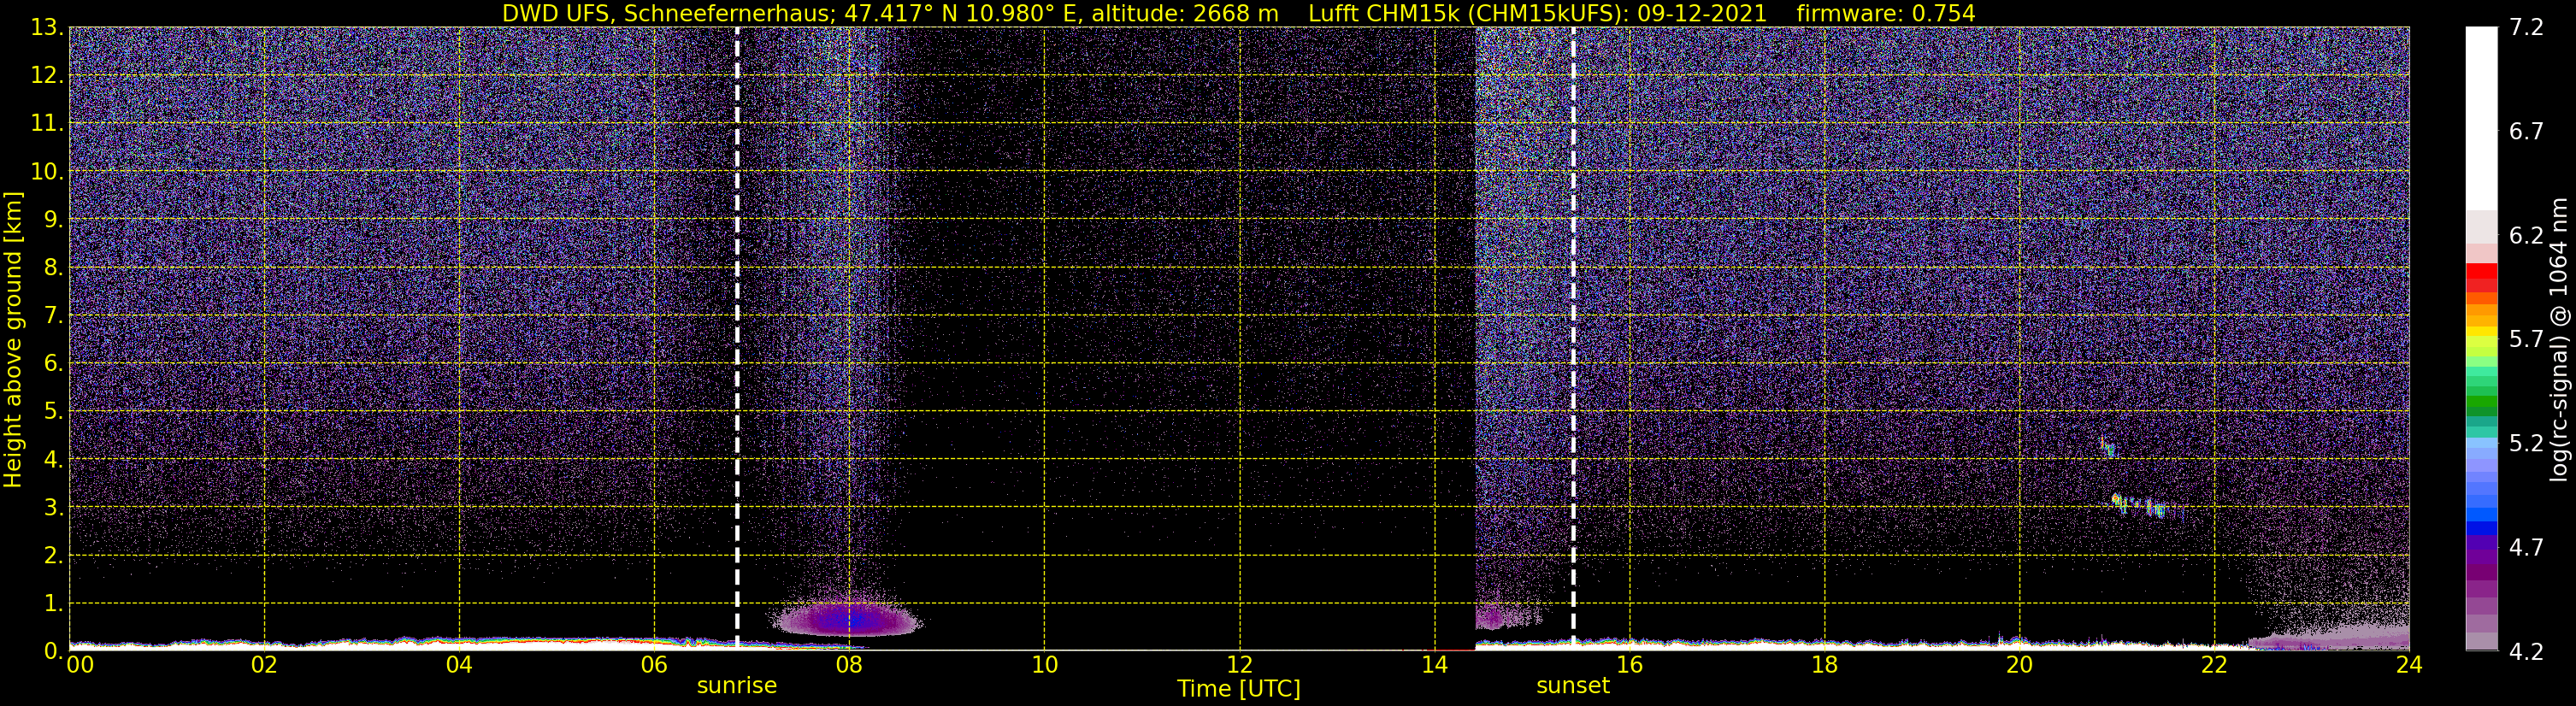This screenshot has height=706, width=2576.
Task: Click the purple-blue signal blob near 08 UTC
Action: pos(848,620)
